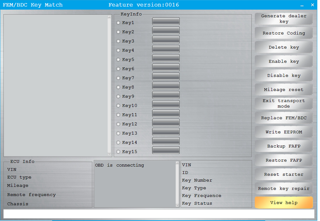Click the Write EEPROM button
The width and height of the screenshot is (320, 221).
pos(284,132)
